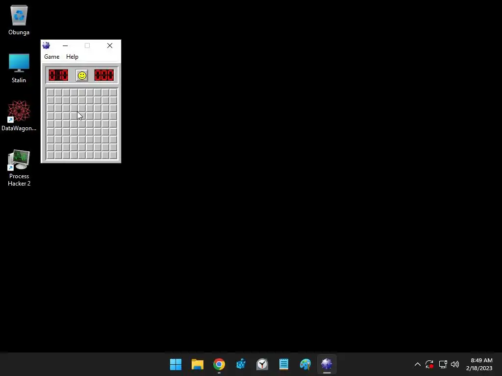Minimize the Minesweeper window
The image size is (502, 376).
[65, 46]
